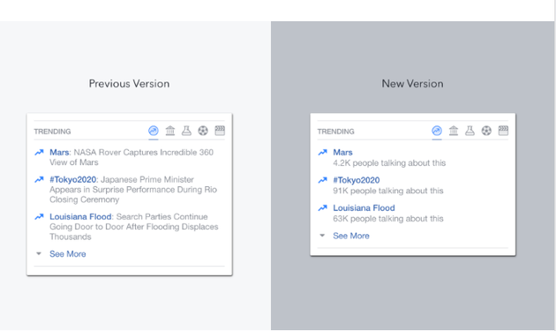This screenshot has width=556, height=331.
Task: Open #Tokyo2020 topic in Previous Version
Action: pos(73,179)
